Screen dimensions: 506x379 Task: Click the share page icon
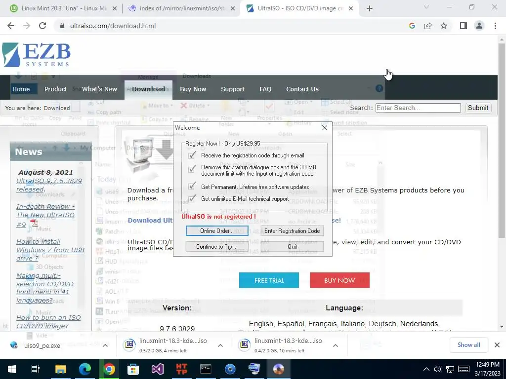click(x=428, y=26)
